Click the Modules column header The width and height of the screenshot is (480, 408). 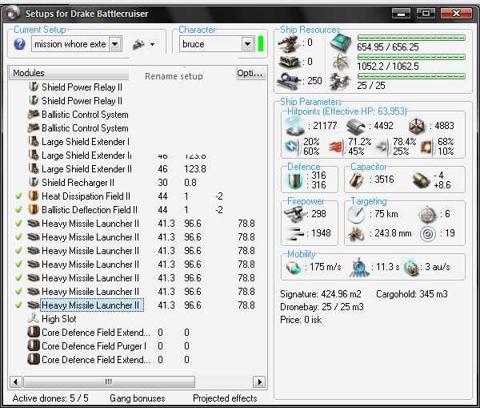(x=70, y=73)
